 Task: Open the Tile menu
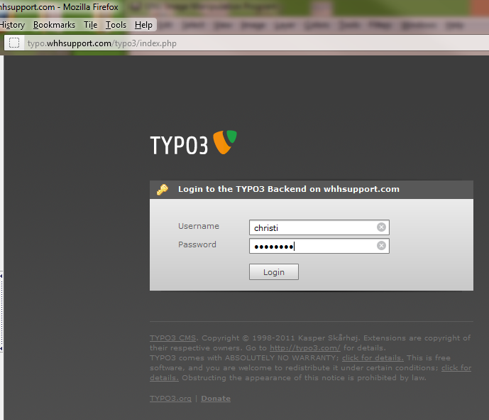pyautogui.click(x=90, y=25)
